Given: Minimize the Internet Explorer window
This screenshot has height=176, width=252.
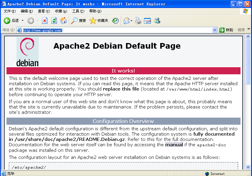Looking at the screenshot, I should click(234, 4).
